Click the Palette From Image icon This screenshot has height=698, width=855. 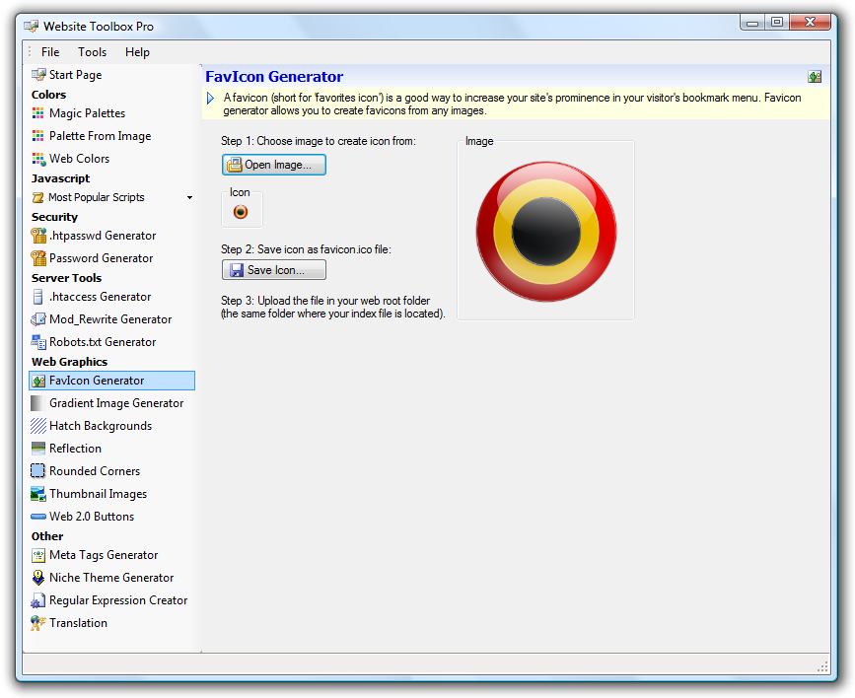click(x=38, y=136)
